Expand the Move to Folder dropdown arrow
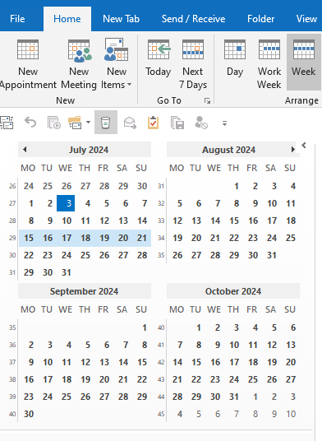This screenshot has height=441, width=322. click(x=88, y=122)
